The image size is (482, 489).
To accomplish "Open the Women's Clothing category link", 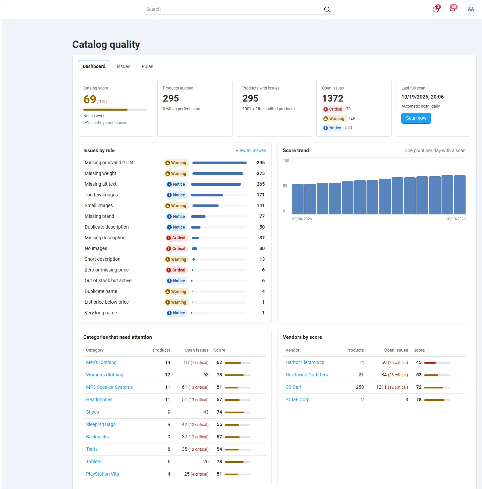I will coord(104,375).
